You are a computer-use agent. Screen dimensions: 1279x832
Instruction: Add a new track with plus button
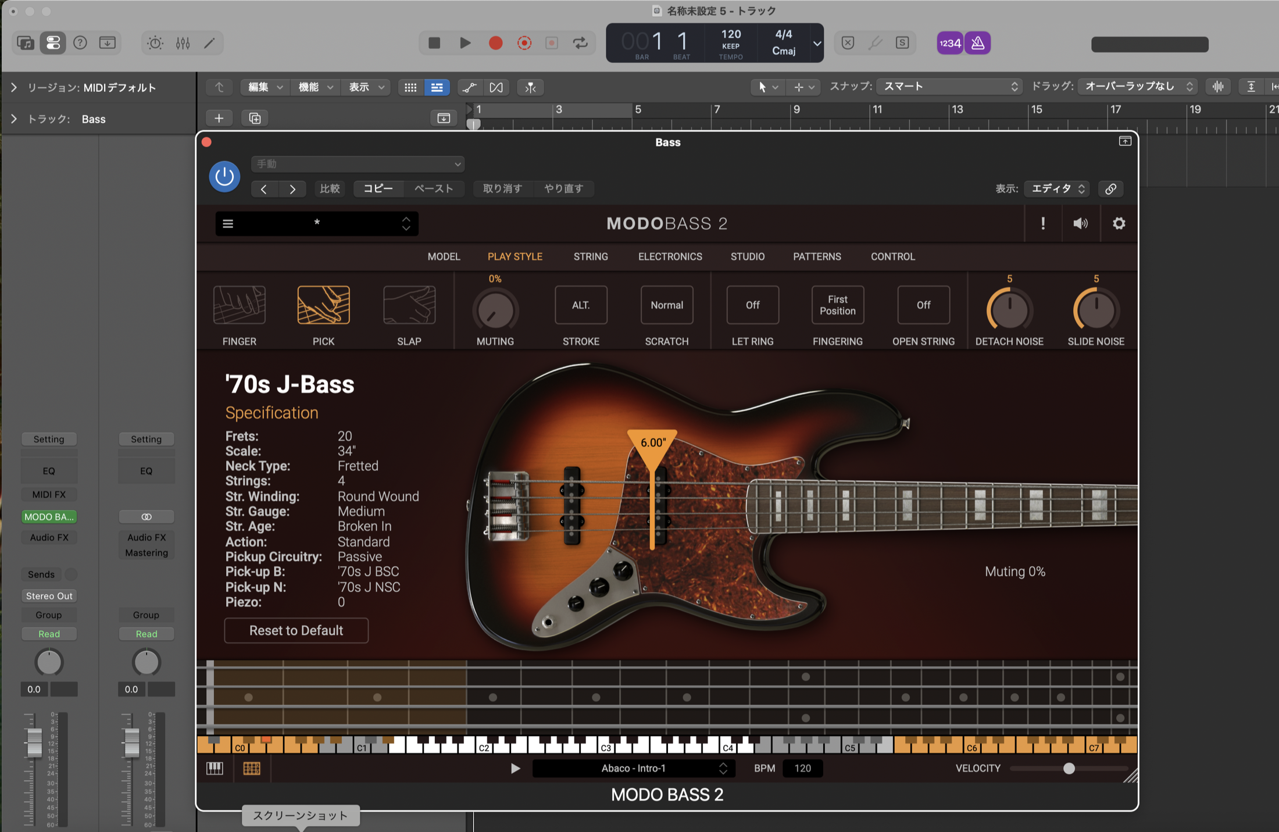[x=219, y=118]
